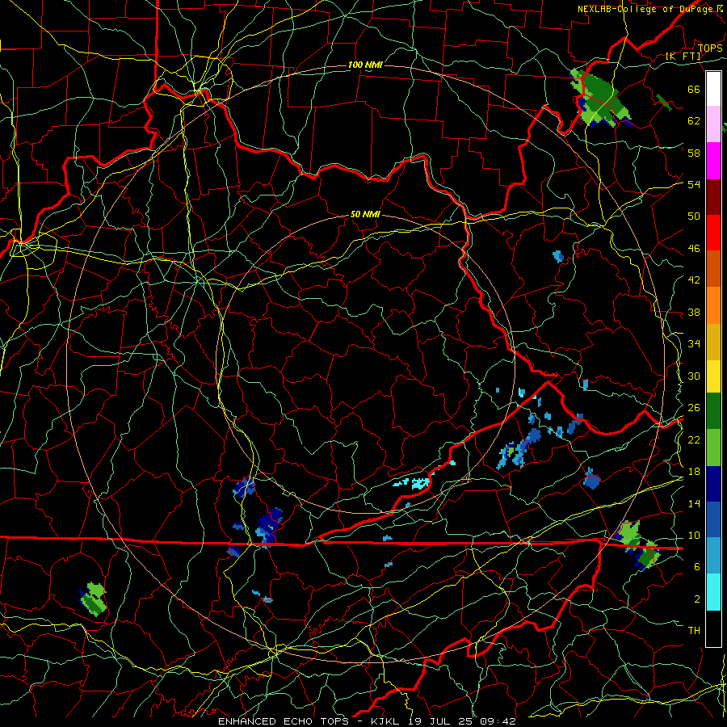The width and height of the screenshot is (727, 727).
Task: Click the legend value 50
Action: tap(694, 216)
